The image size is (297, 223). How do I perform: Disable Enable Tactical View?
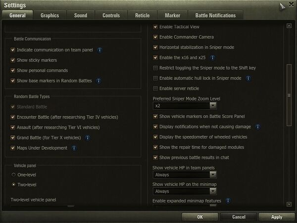coord(155,27)
